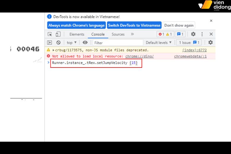The image size is (231, 154).
Task: Activate the inspect element picker icon
Action: click(50, 34)
